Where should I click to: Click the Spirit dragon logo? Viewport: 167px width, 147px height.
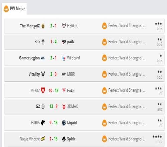pyautogui.click(x=64, y=139)
